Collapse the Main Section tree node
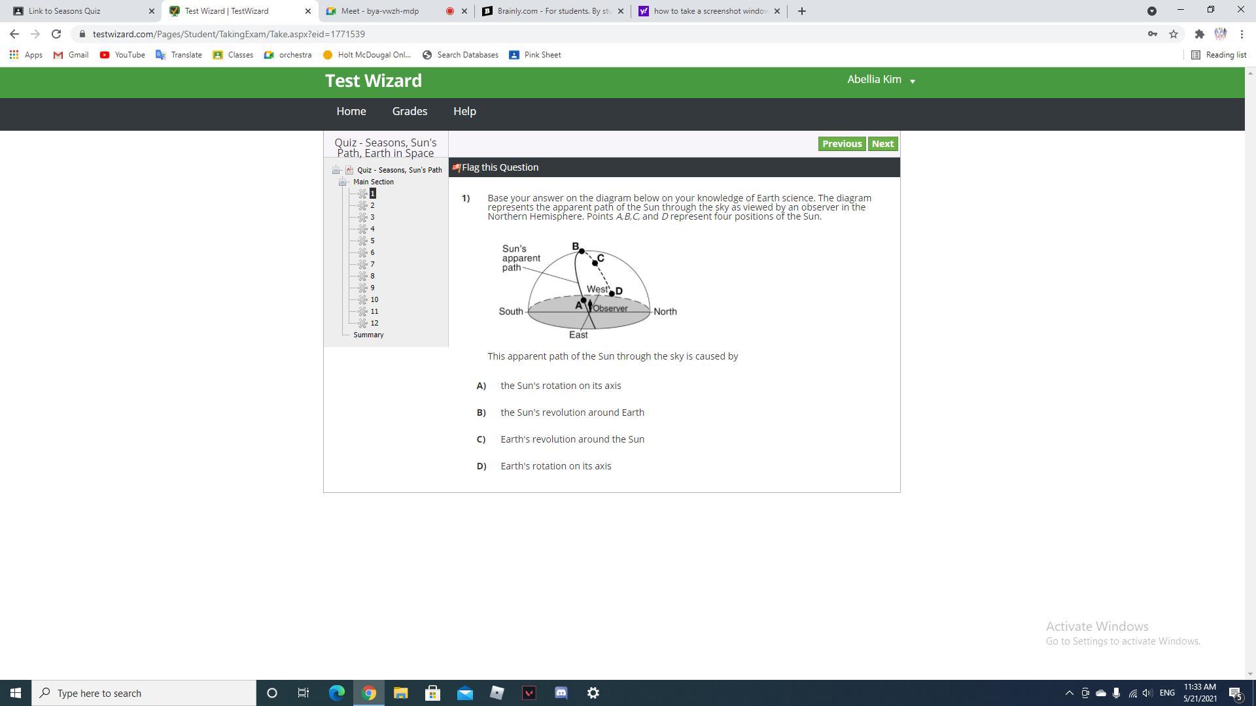 point(342,182)
